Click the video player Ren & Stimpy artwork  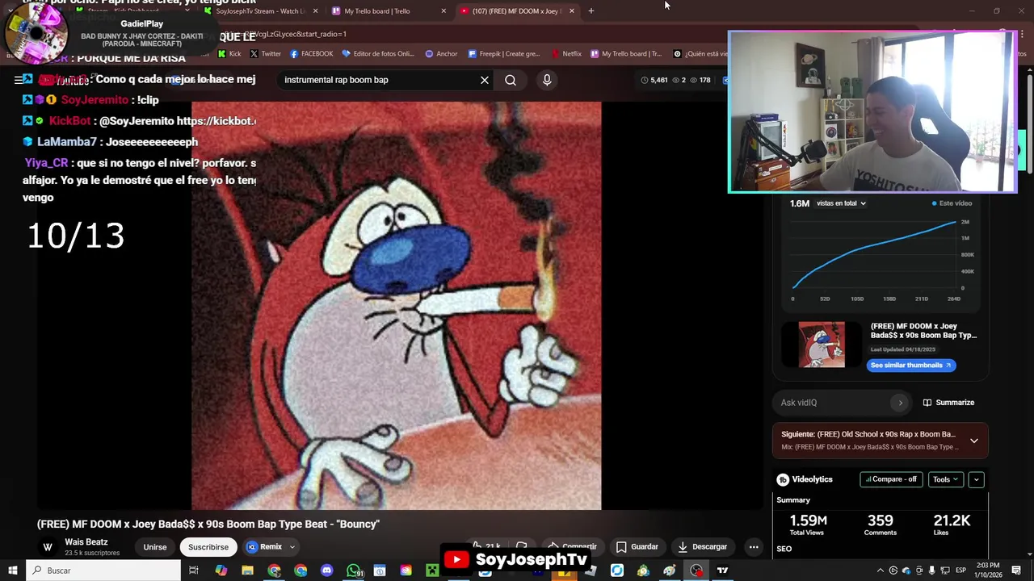coord(396,305)
